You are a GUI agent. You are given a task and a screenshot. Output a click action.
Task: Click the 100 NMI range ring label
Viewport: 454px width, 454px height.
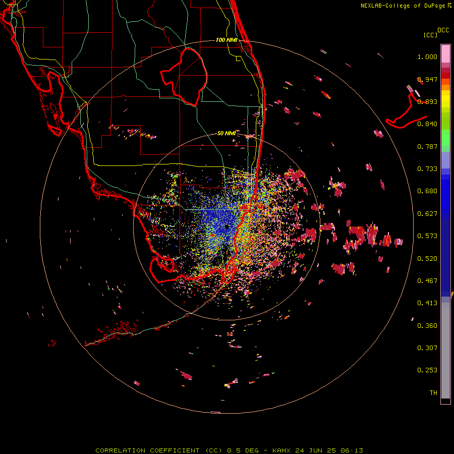(x=226, y=40)
